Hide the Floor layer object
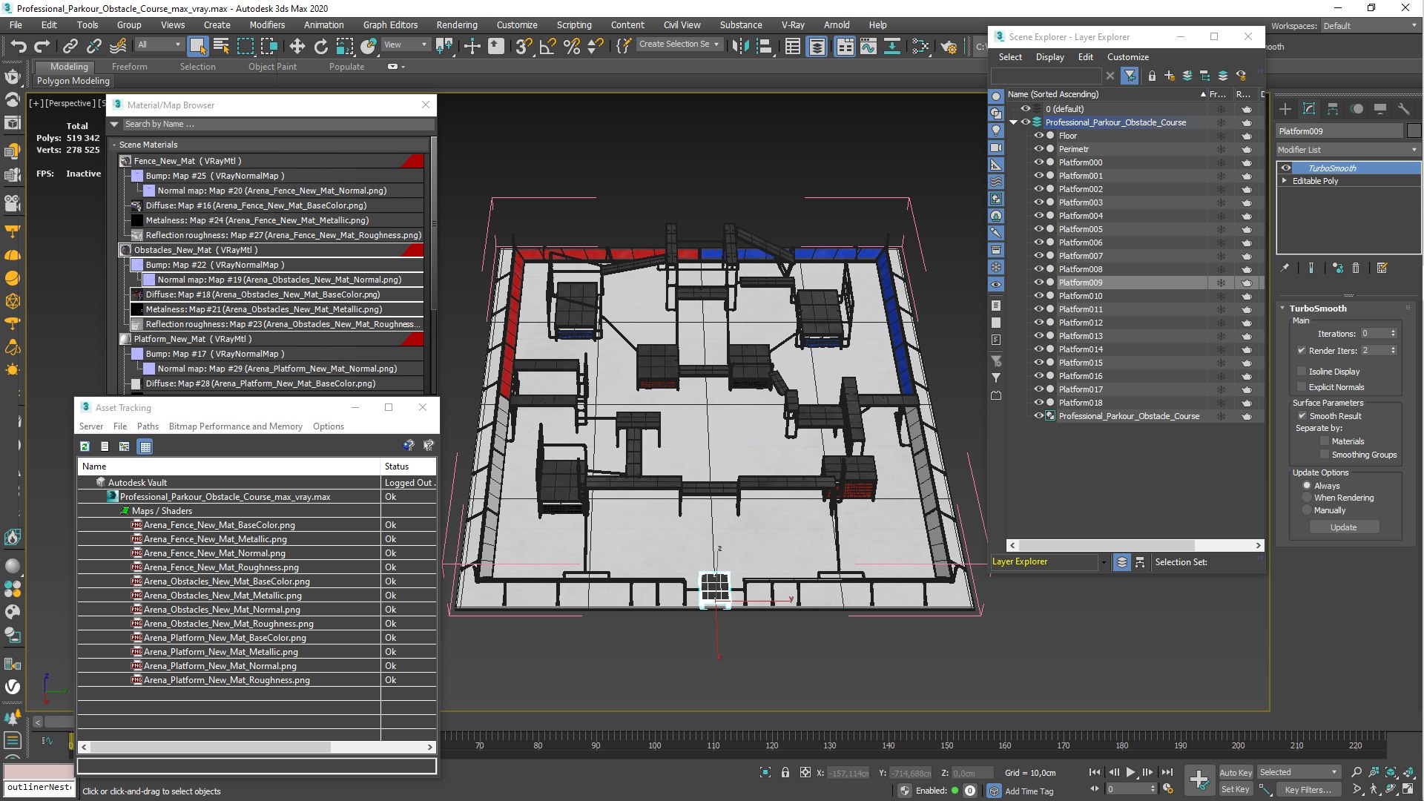The image size is (1424, 801). pyautogui.click(x=1038, y=136)
